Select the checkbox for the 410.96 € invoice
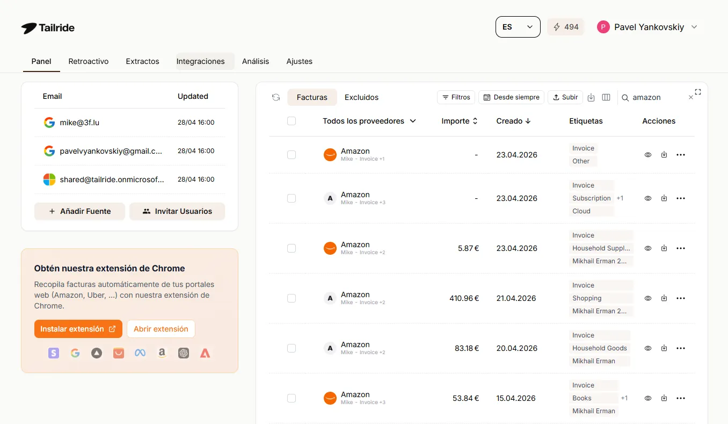 (292, 298)
